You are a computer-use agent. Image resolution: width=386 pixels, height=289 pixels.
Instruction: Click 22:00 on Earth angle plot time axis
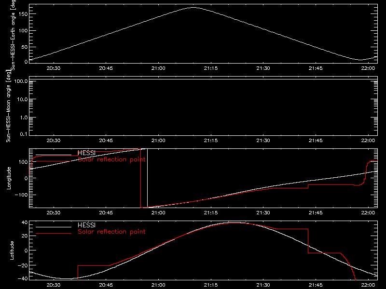pos(368,68)
